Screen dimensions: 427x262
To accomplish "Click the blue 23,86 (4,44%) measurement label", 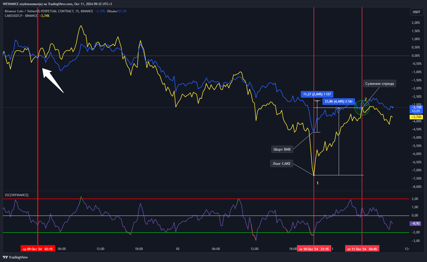I will [x=338, y=101].
